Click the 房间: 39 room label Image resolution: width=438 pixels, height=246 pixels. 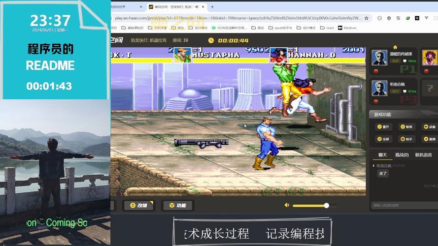tap(180, 40)
